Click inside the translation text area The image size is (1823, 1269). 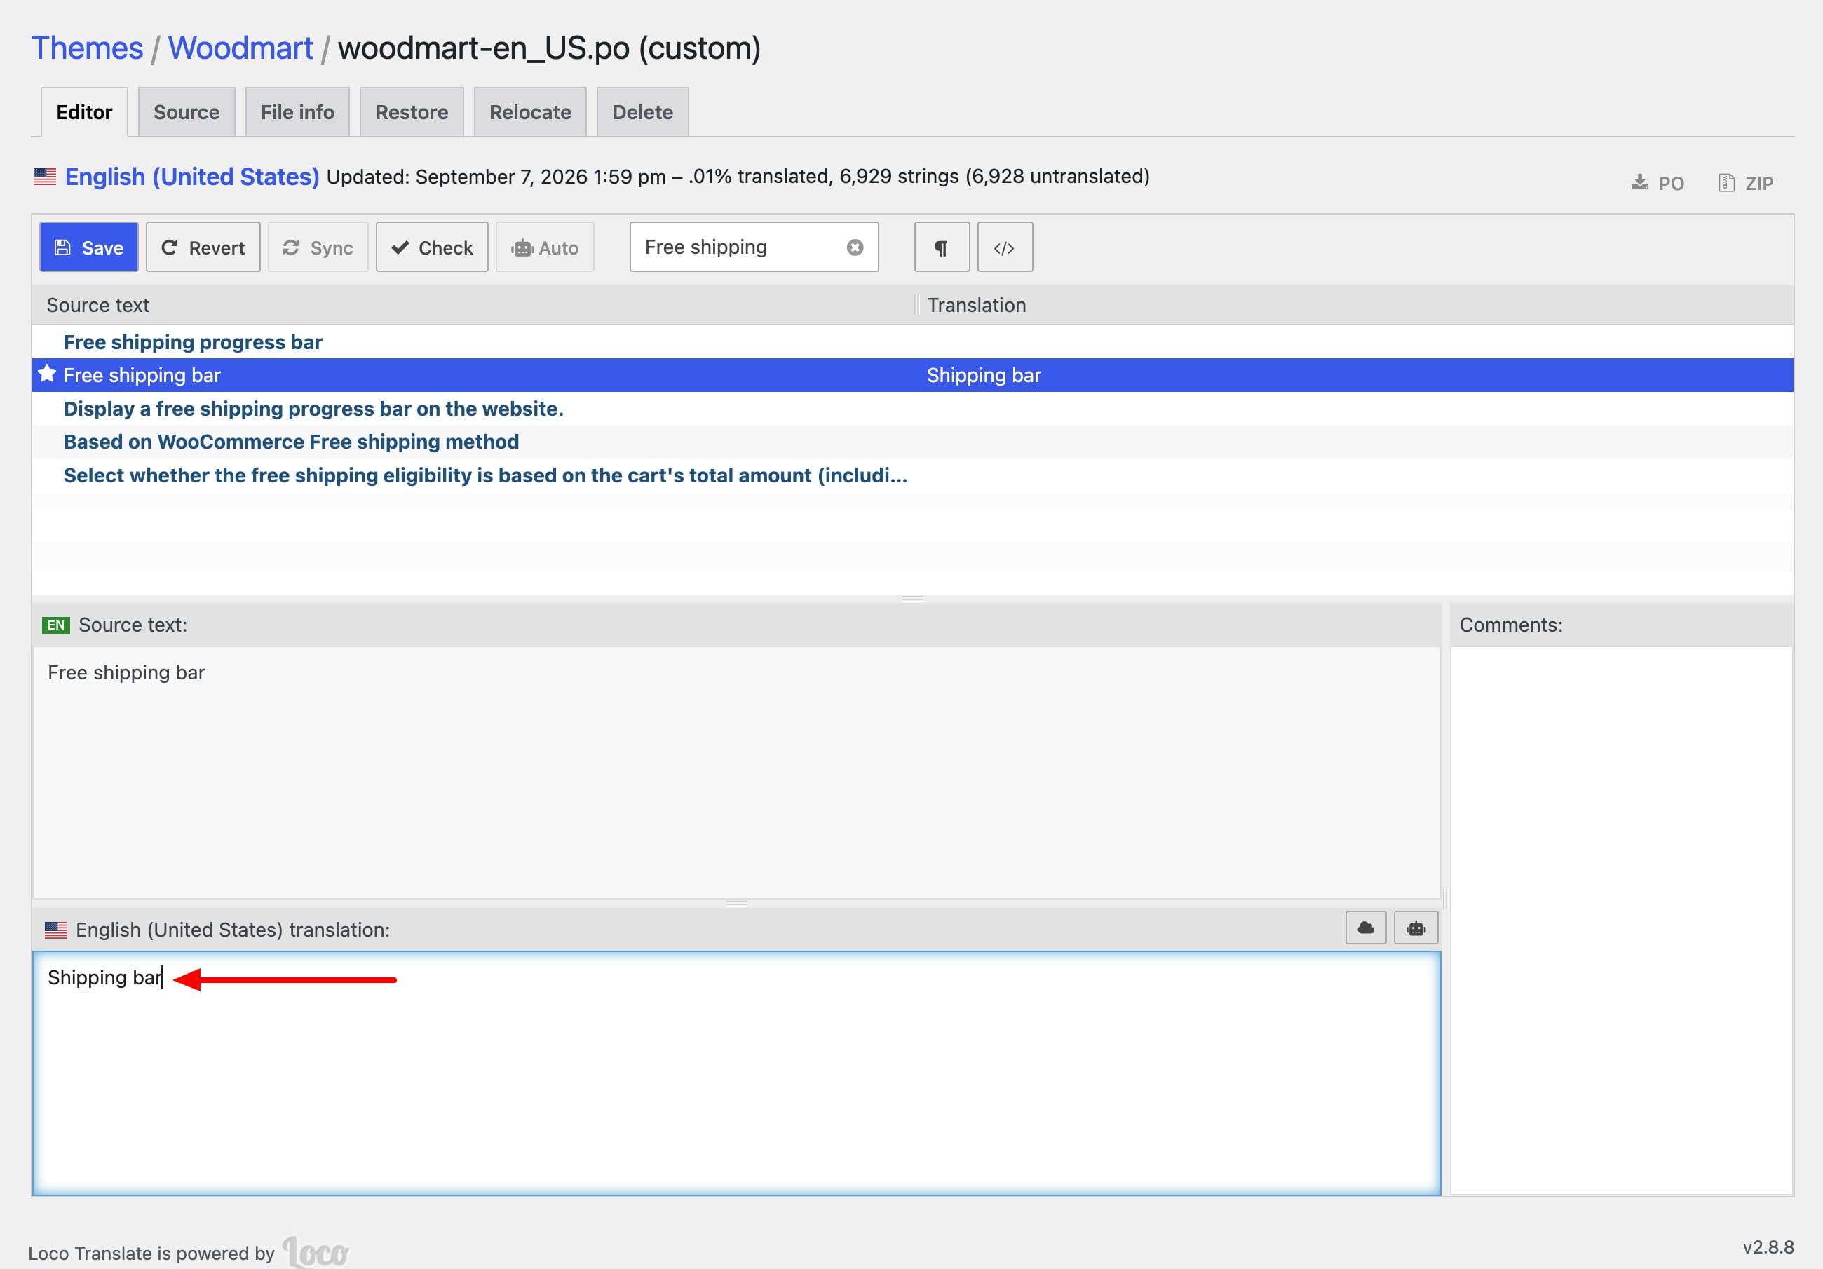736,1073
